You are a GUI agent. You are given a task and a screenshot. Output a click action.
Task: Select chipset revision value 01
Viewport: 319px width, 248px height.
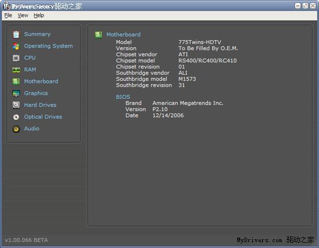pyautogui.click(x=182, y=67)
